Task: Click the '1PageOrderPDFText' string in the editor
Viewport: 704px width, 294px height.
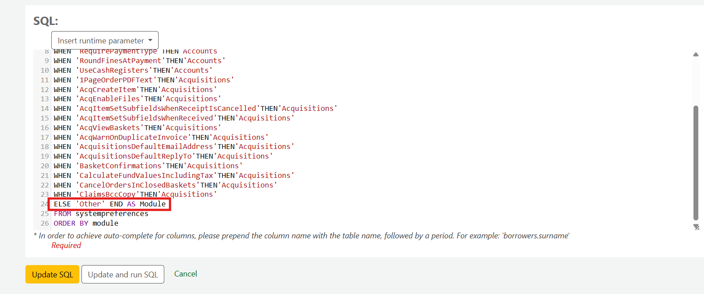Action: [x=116, y=80]
